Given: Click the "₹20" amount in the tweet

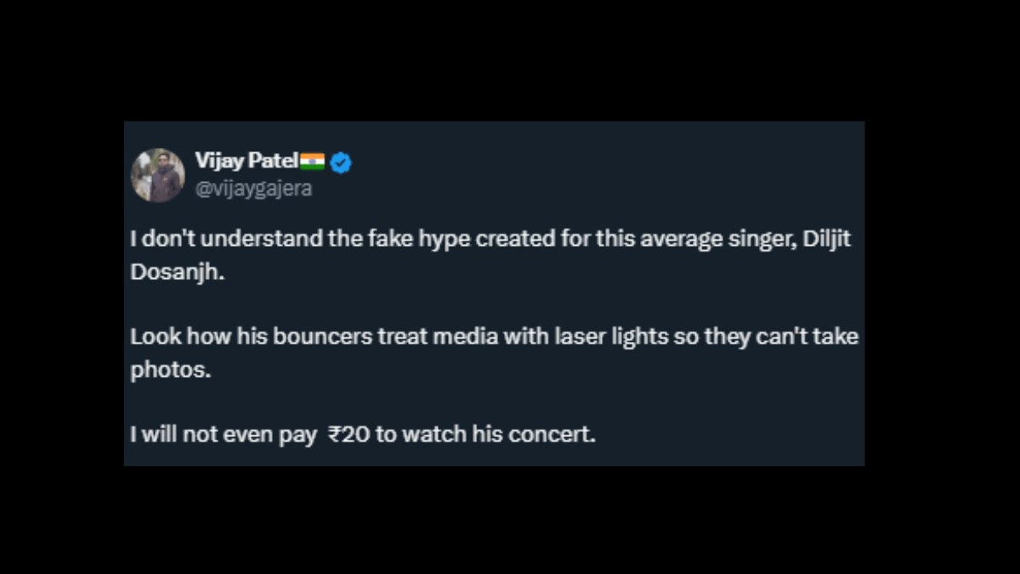Looking at the screenshot, I should click(348, 435).
